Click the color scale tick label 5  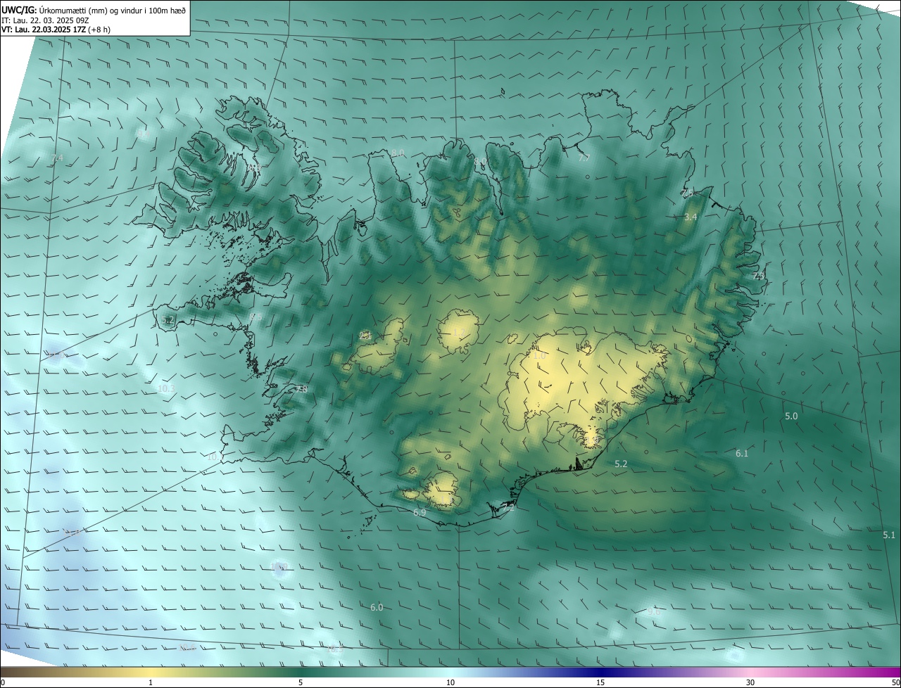[x=301, y=683]
